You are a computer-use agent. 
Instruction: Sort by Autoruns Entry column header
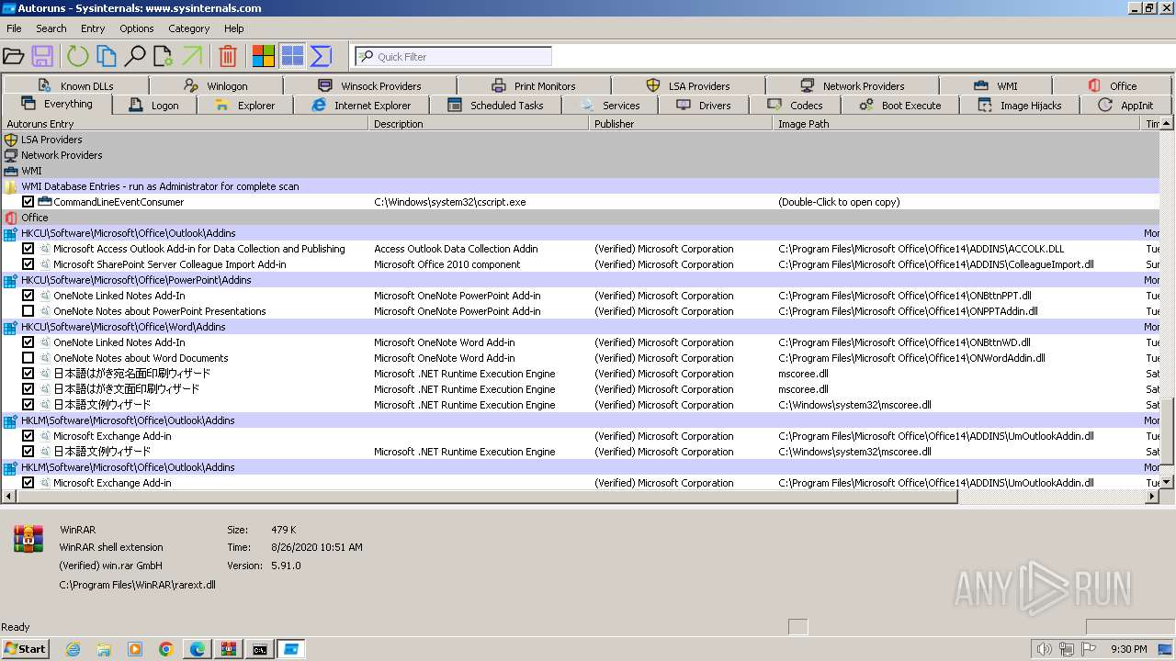coord(186,124)
